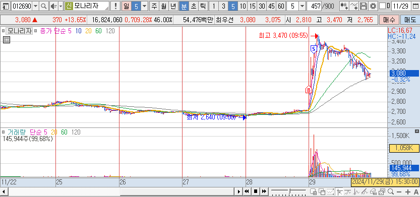Image resolution: width=420 pixels, height=197 pixels.
Task: Switch to 월 (monthly) chart
Action: (x=164, y=6)
